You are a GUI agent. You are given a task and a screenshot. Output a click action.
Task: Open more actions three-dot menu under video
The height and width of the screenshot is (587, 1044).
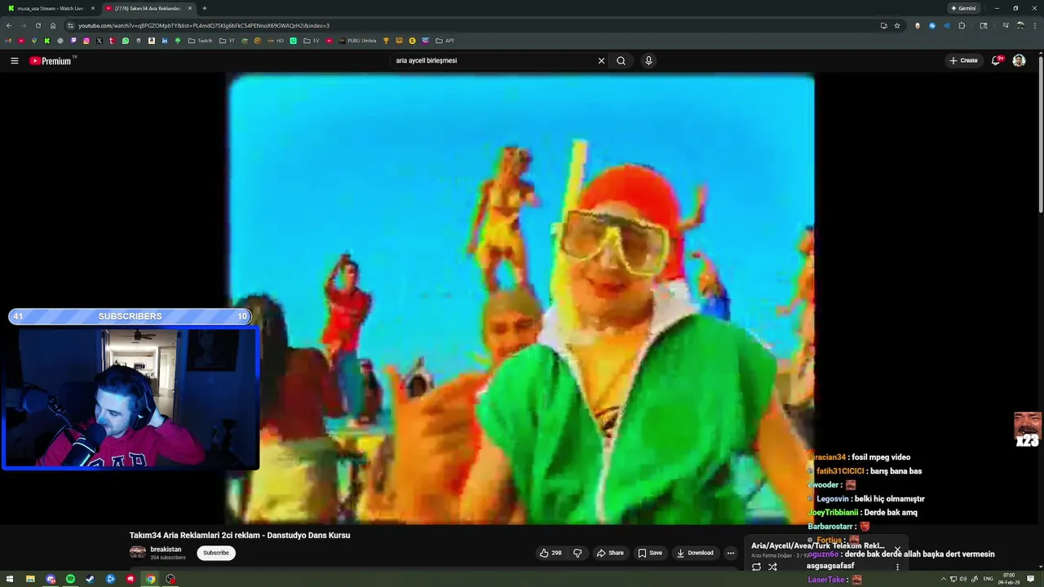pos(731,553)
